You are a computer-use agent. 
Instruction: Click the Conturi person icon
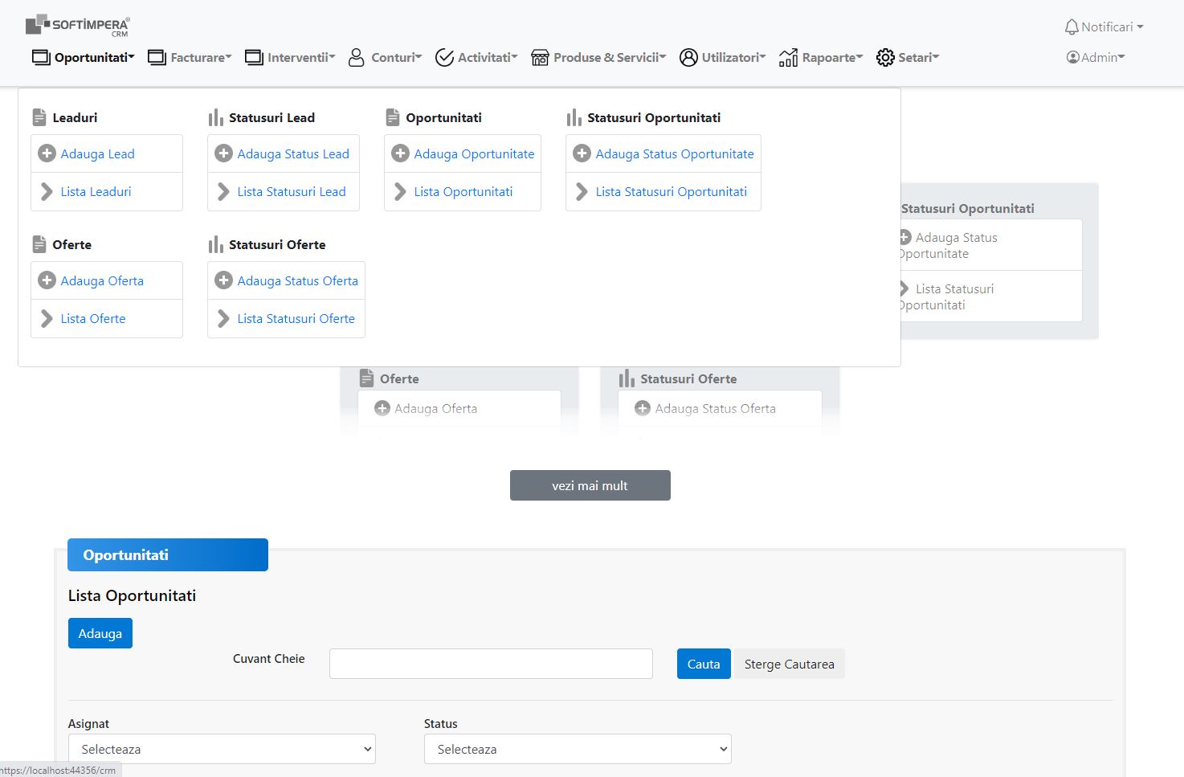pos(357,57)
